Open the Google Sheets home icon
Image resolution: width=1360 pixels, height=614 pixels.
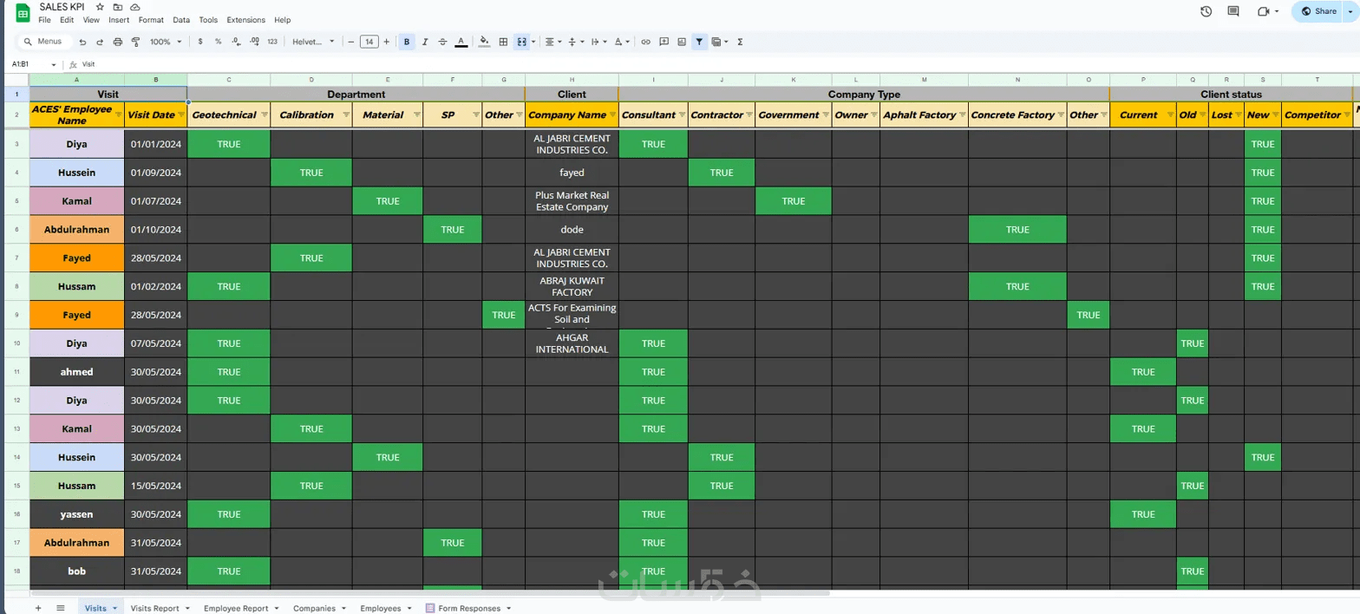click(23, 12)
